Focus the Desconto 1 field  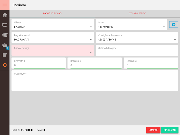(39, 63)
